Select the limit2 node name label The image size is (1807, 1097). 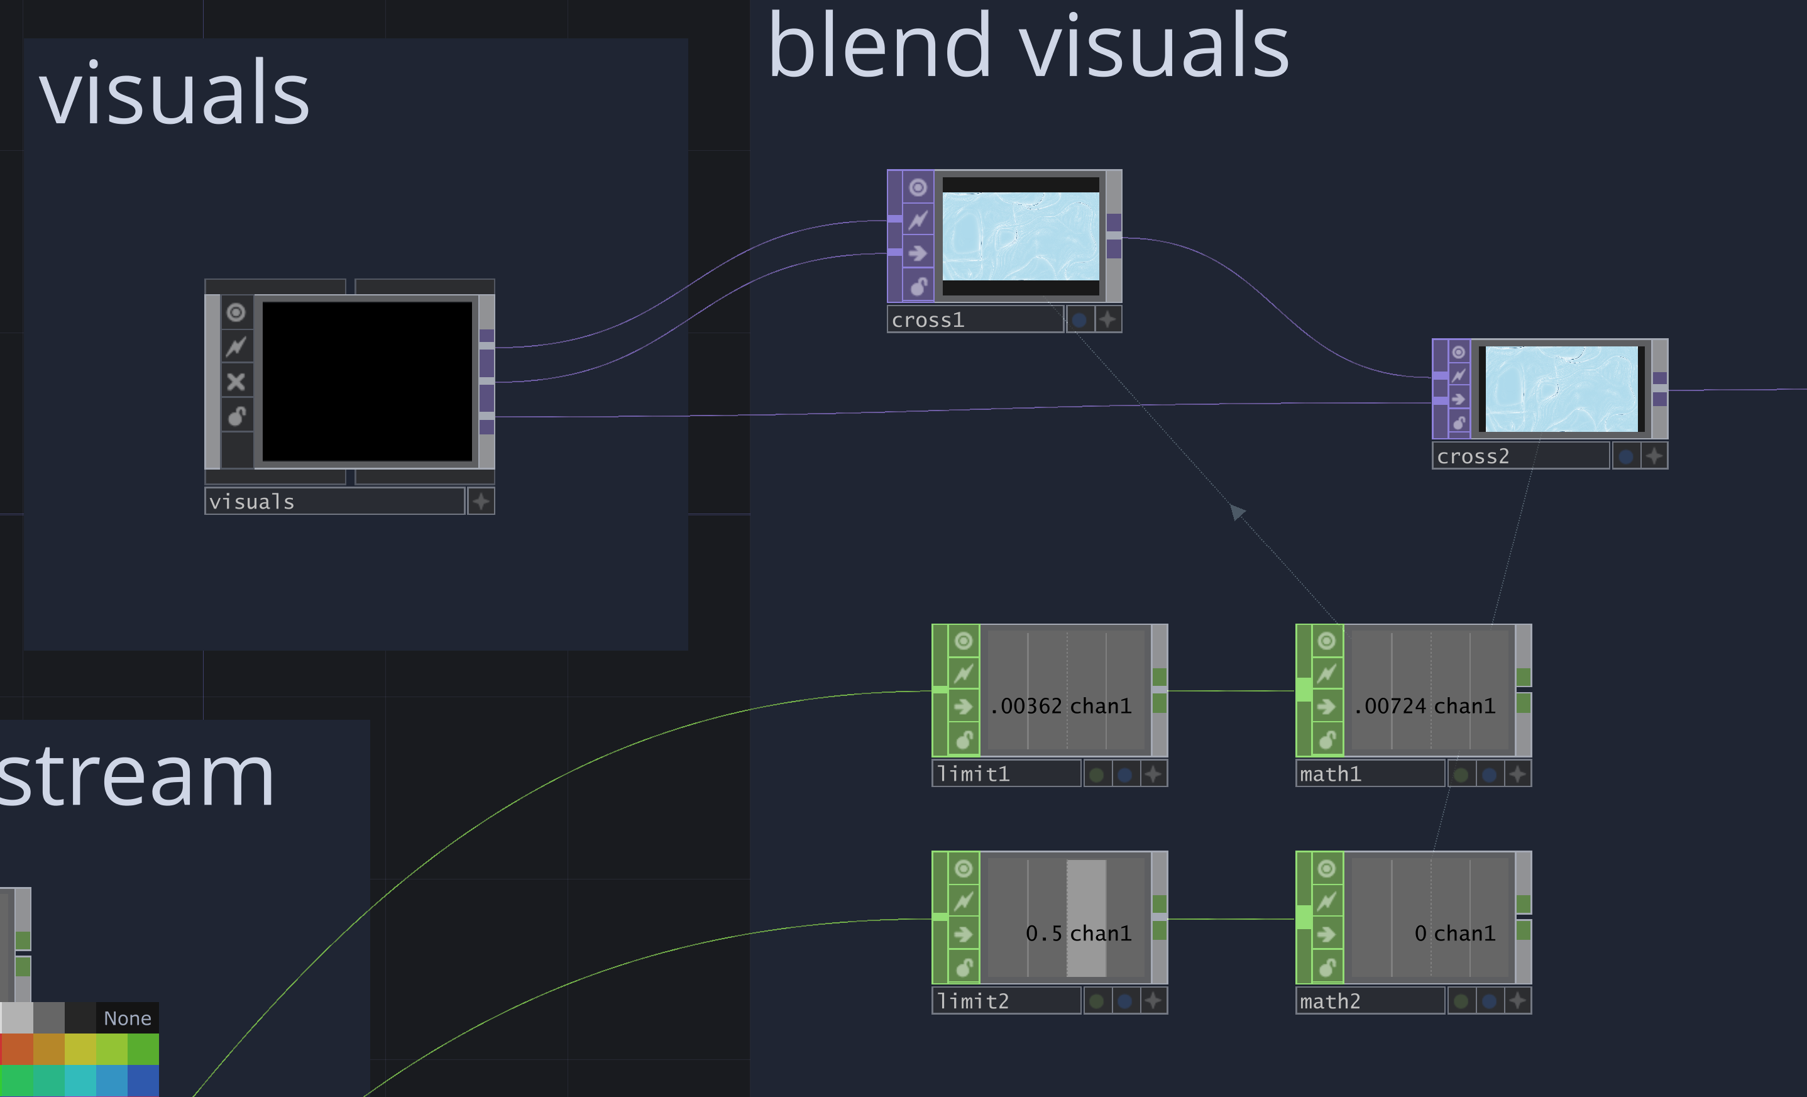coord(1006,1001)
